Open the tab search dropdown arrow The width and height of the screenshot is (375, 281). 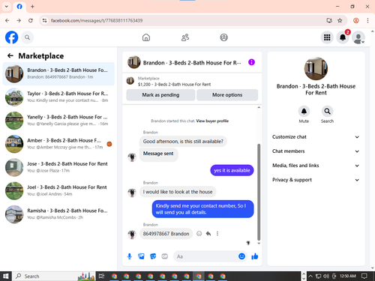pyautogui.click(x=7, y=7)
